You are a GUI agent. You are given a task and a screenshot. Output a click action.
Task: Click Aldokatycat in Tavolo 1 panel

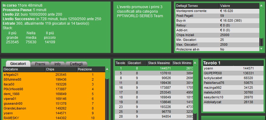233,102
